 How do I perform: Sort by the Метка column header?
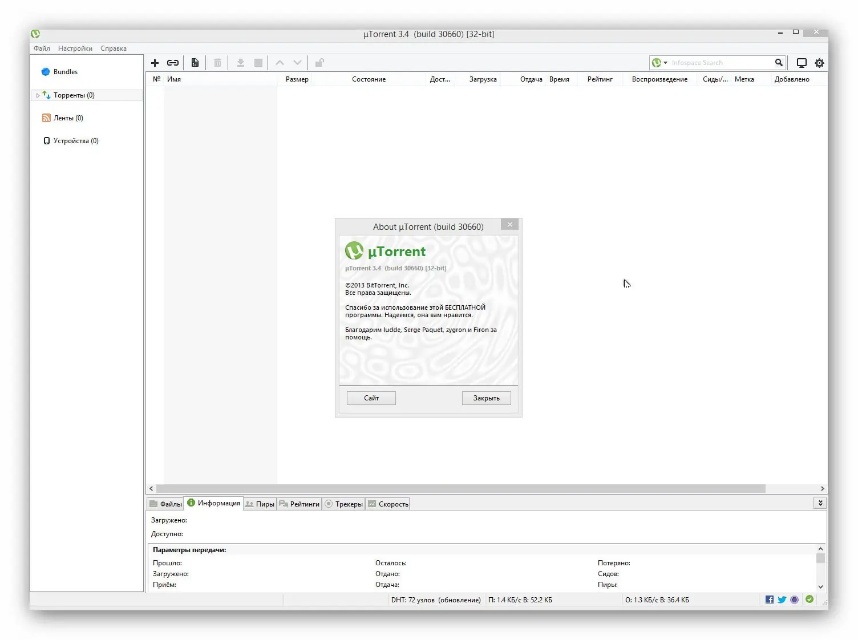pos(750,79)
